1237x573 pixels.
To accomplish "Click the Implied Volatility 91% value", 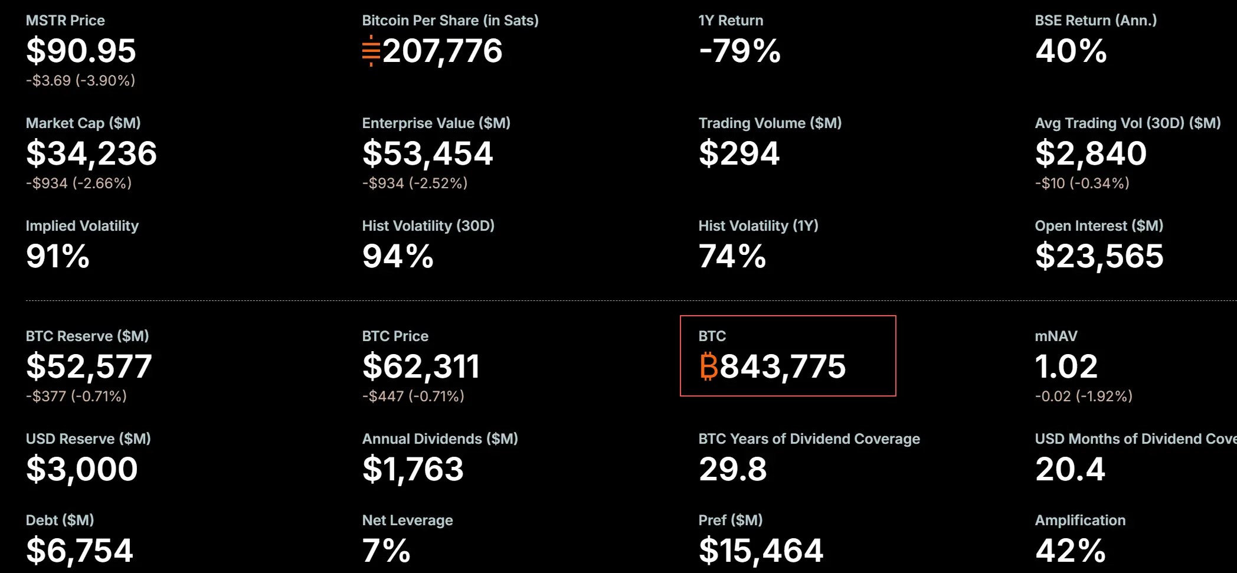I will [58, 256].
